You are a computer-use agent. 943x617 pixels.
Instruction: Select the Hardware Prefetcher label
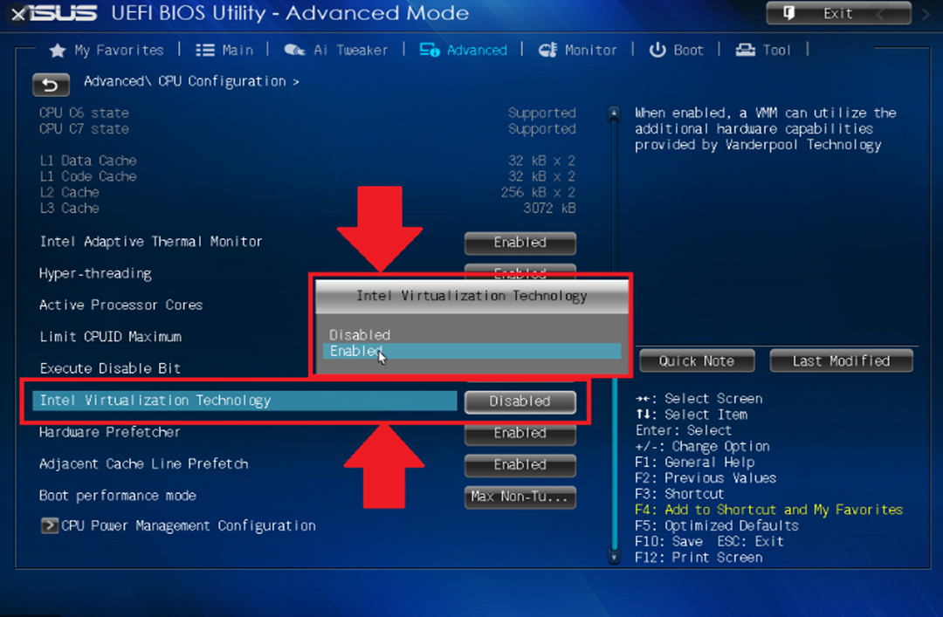pyautogui.click(x=109, y=432)
